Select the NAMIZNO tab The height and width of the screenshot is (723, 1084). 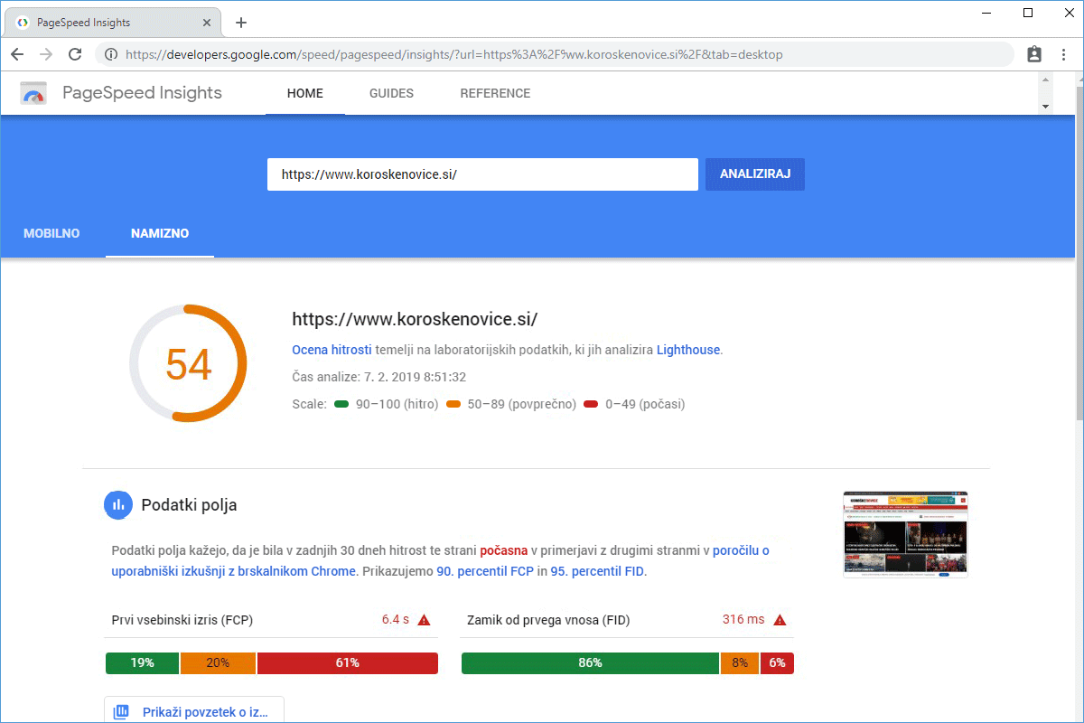[x=160, y=233]
